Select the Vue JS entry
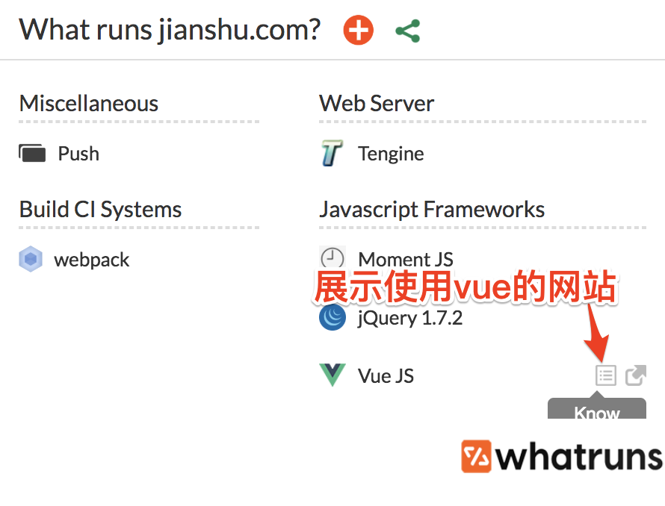This screenshot has height=506, width=665. click(x=366, y=375)
